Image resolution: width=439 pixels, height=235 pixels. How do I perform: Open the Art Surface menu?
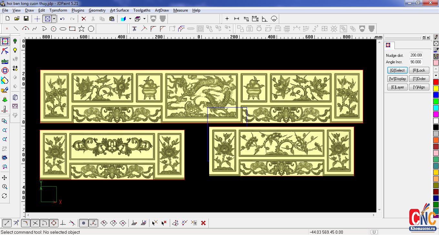click(x=119, y=10)
